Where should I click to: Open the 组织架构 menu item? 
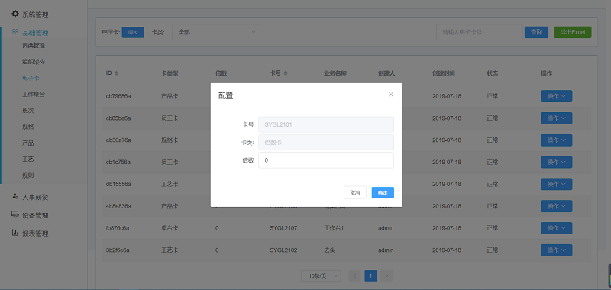point(34,62)
